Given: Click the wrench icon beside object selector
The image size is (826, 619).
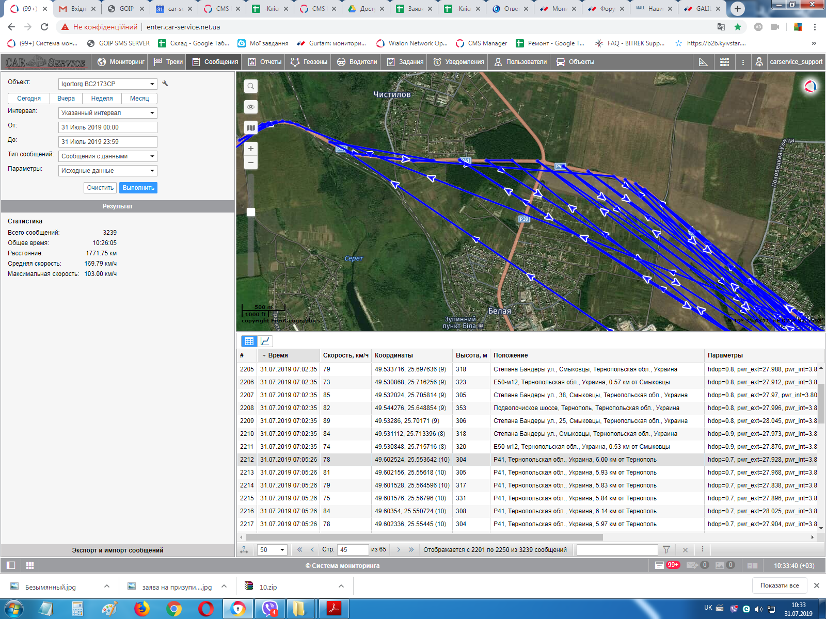Looking at the screenshot, I should 165,84.
